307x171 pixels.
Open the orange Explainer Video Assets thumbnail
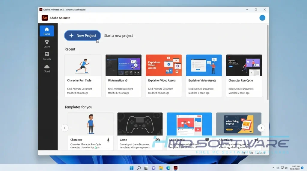pos(164,65)
